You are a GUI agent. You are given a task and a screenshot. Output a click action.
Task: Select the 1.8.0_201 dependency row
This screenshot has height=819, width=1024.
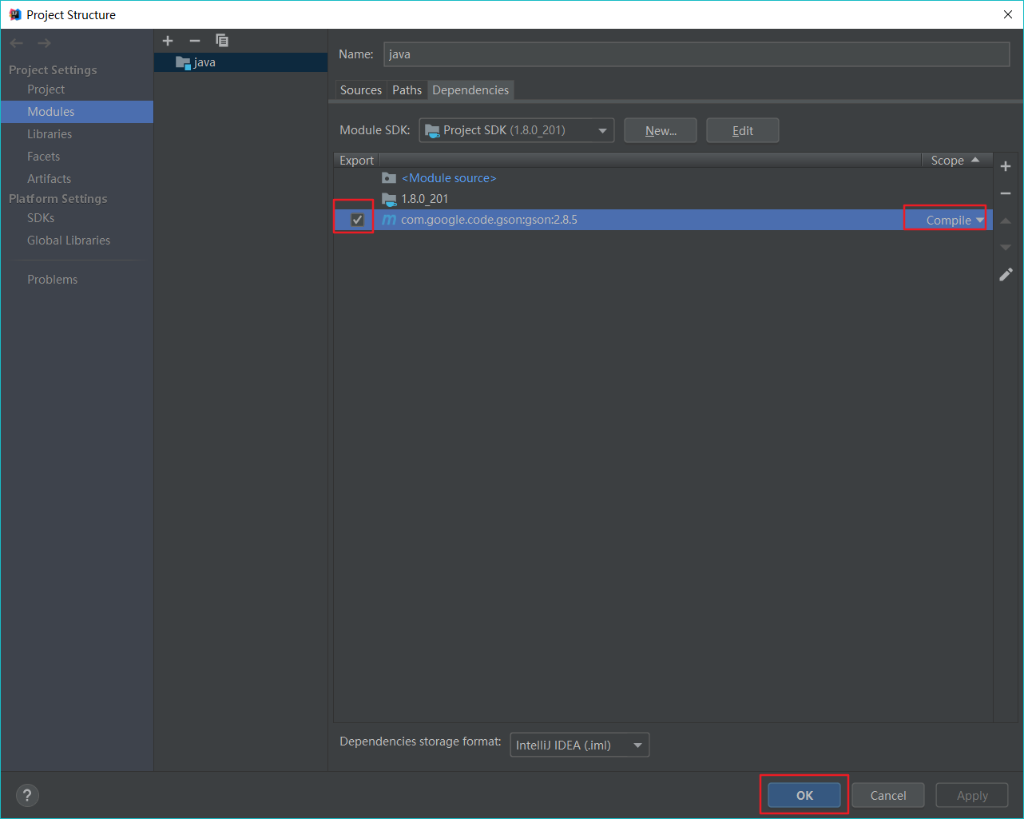pos(663,199)
